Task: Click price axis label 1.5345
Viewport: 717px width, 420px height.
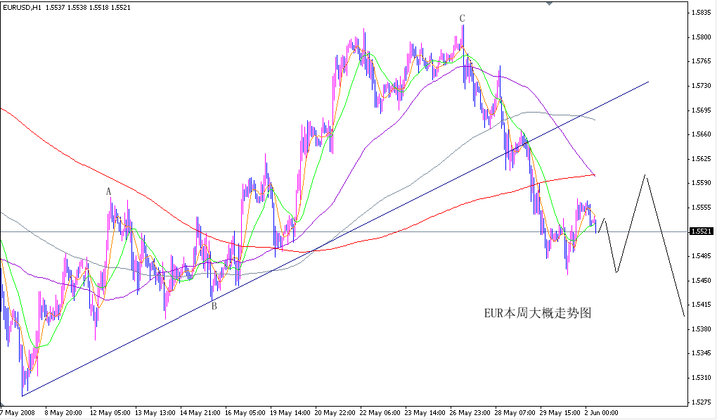Action: pyautogui.click(x=702, y=353)
